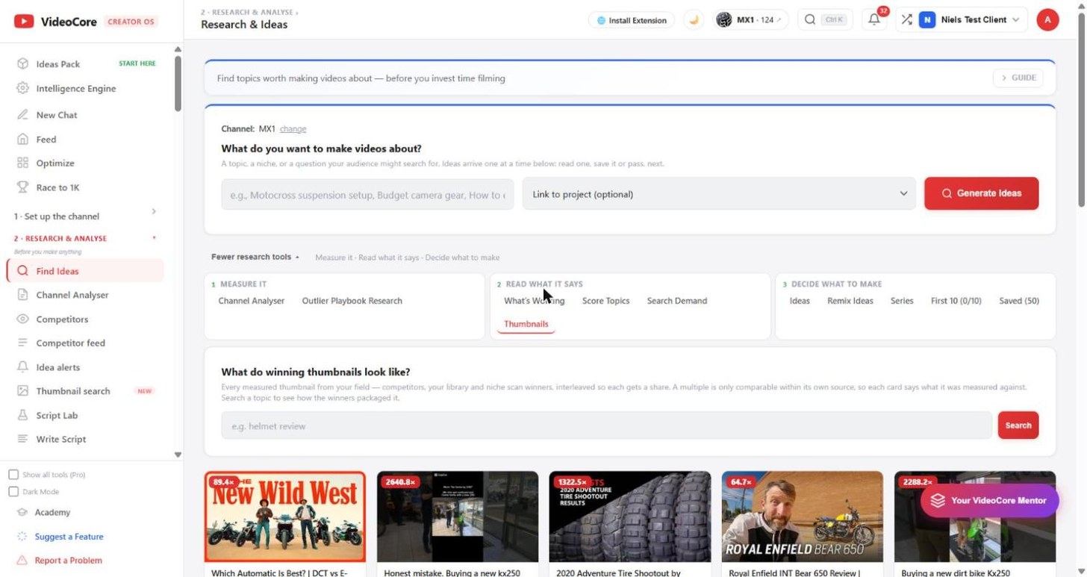Open the Feed icon in sidebar
The width and height of the screenshot is (1087, 577).
tap(22, 139)
